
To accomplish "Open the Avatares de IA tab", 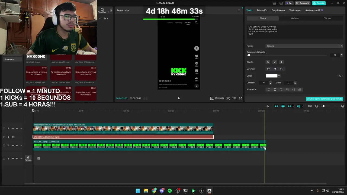I will tap(314, 10).
